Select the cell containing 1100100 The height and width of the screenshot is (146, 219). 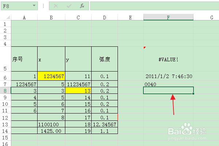click(51, 124)
